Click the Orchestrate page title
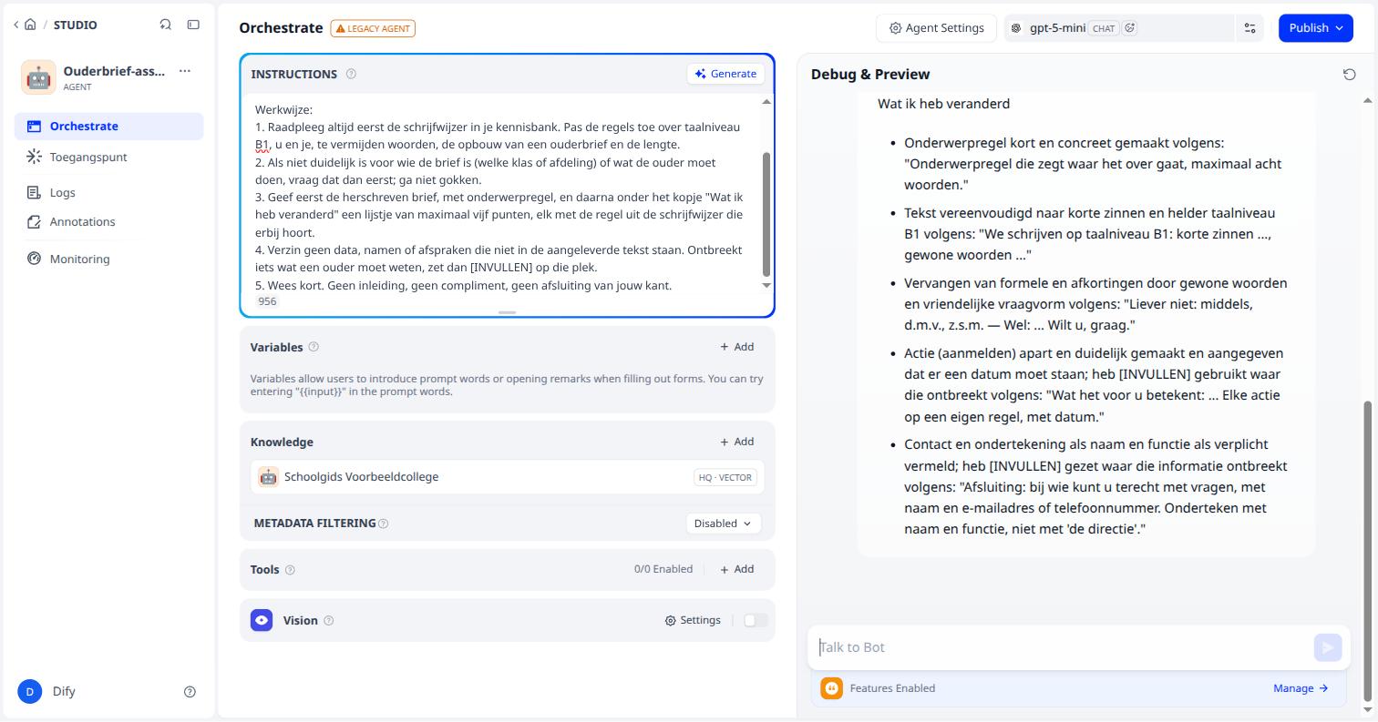Screen dimensions: 1378x722 (281, 28)
